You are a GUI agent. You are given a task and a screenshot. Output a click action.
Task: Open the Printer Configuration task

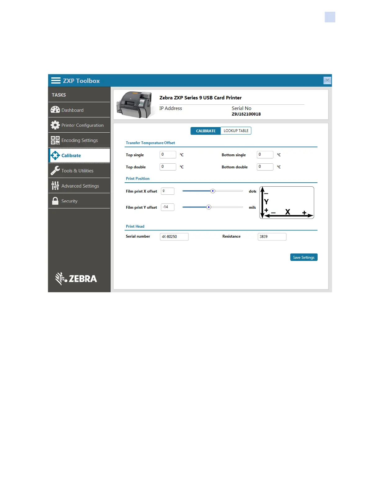[79, 125]
